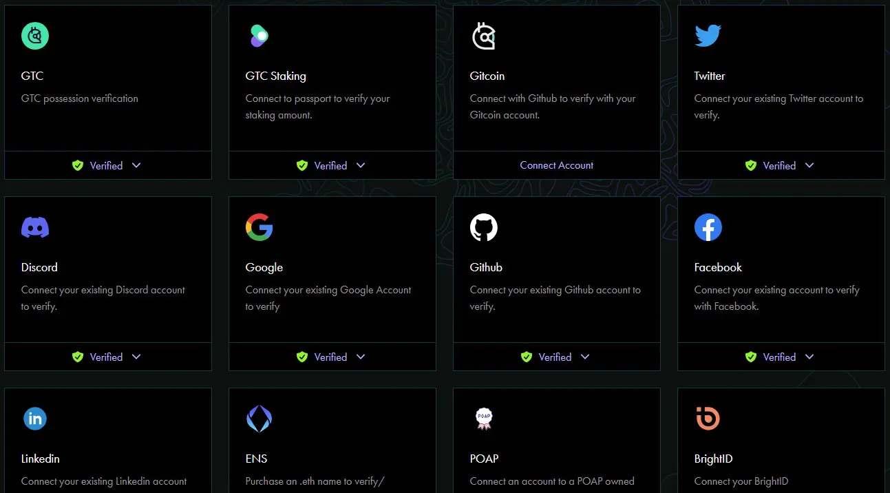The image size is (890, 493).
Task: Click 'Connect an account to a POAP owned' text
Action: click(x=552, y=481)
